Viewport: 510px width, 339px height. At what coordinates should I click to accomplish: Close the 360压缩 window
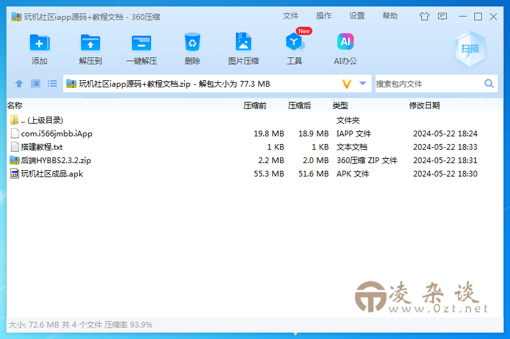pos(493,17)
